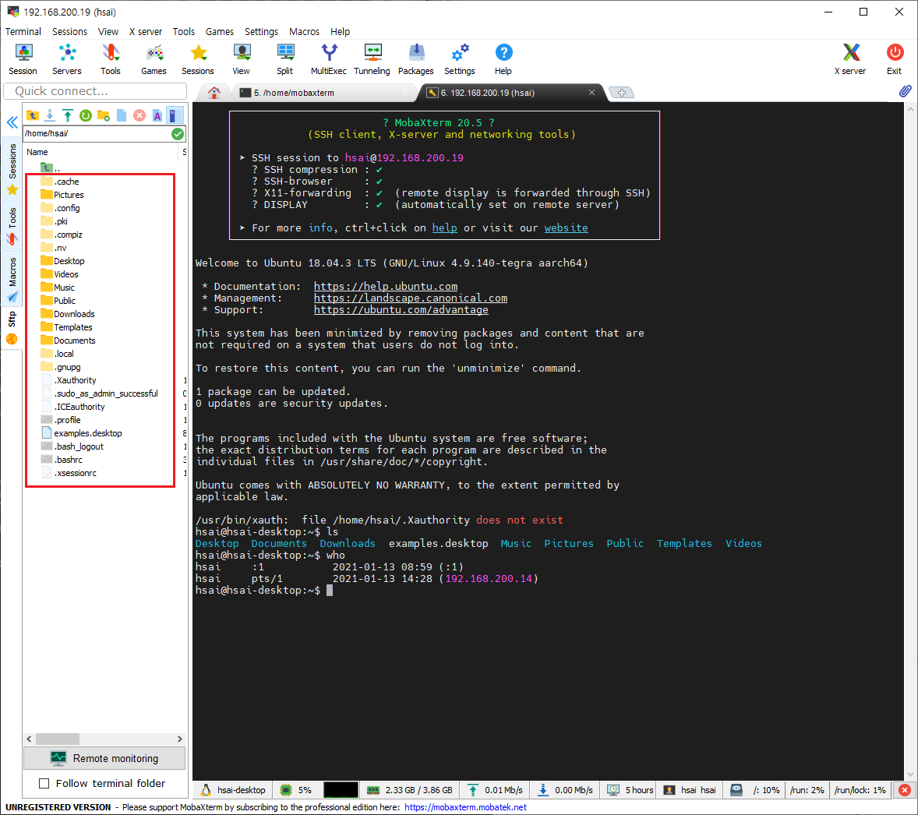Go to parent directory in SFTP toolbar

[33, 115]
